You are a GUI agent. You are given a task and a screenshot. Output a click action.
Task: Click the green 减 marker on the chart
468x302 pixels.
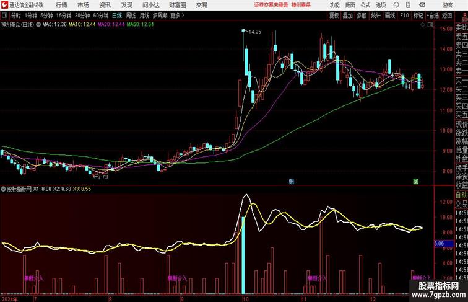tap(415, 182)
